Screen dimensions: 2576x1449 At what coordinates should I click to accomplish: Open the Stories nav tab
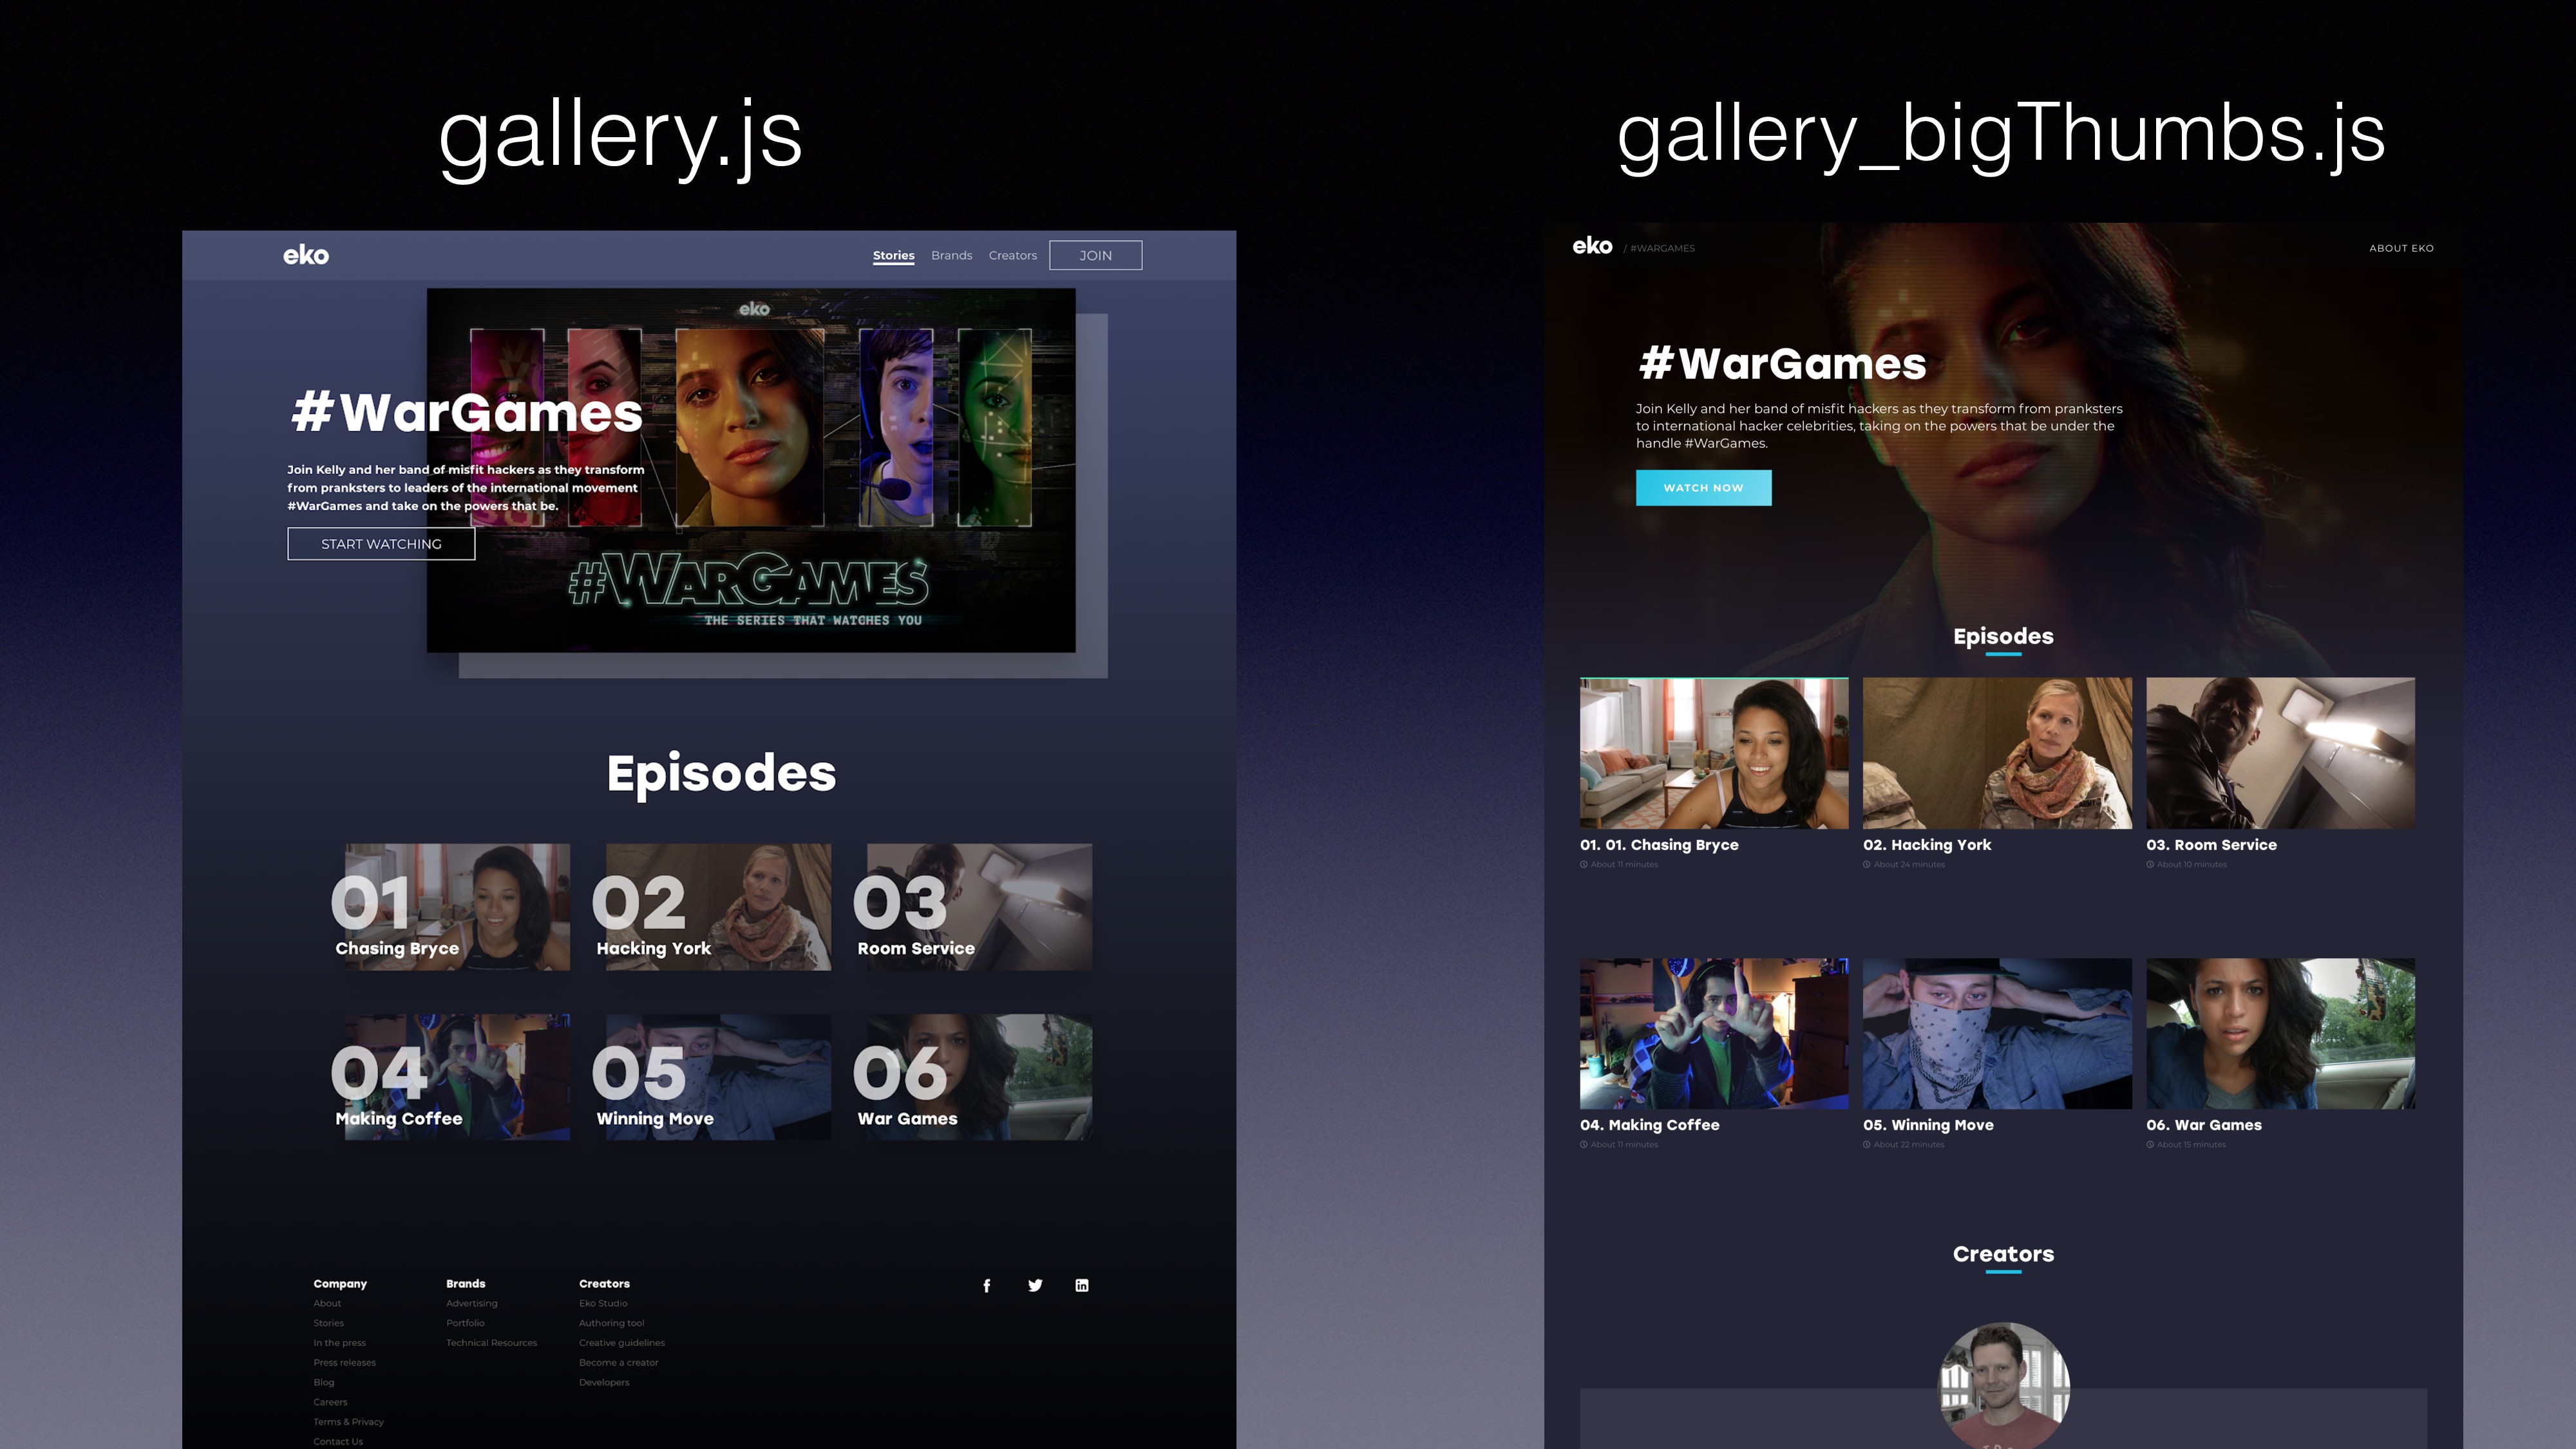(893, 255)
